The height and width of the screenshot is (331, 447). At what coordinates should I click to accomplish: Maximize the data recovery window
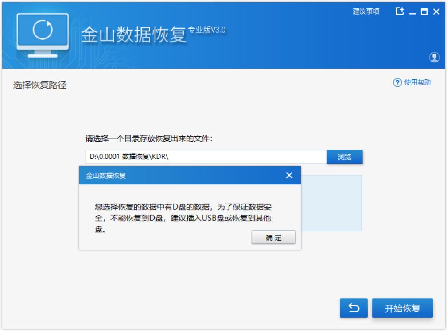coord(424,12)
